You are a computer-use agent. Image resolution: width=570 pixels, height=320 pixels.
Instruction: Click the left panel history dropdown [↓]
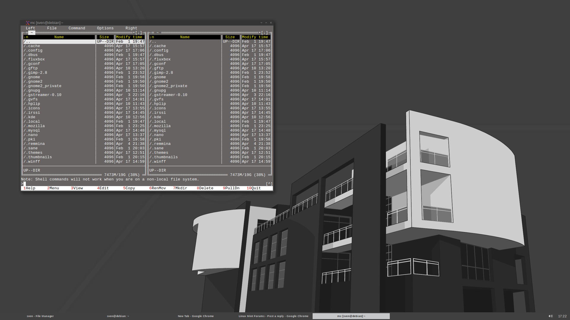coord(139,33)
